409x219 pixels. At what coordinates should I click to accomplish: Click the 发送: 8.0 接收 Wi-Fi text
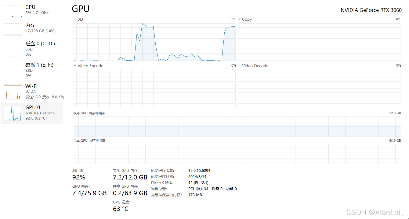[x=45, y=97]
